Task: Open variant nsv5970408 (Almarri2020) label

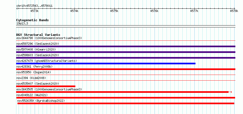Action: [36, 49]
